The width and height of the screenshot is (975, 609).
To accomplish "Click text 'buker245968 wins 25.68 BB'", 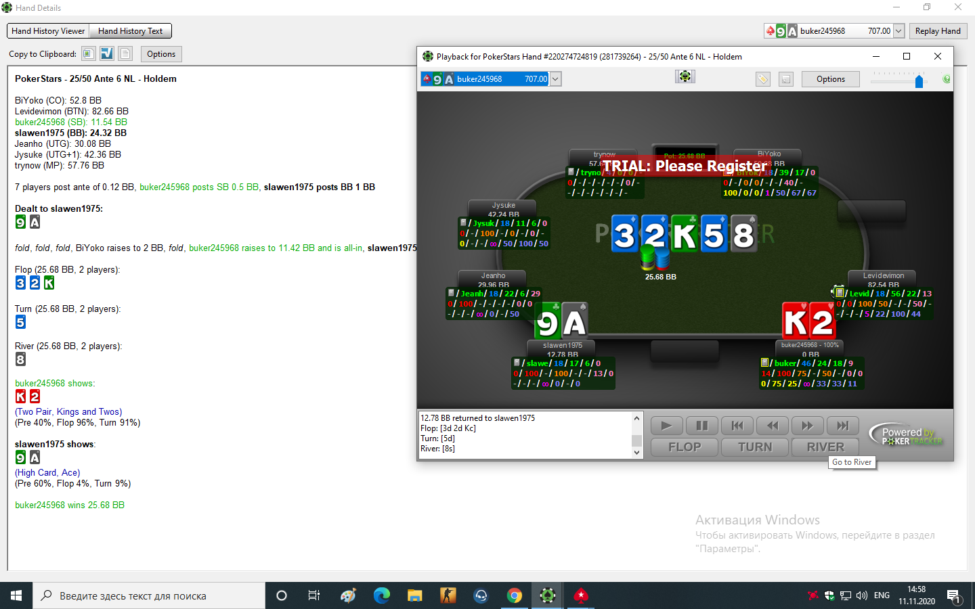I will [70, 505].
